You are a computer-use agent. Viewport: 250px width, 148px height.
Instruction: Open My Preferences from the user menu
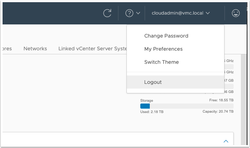click(163, 49)
